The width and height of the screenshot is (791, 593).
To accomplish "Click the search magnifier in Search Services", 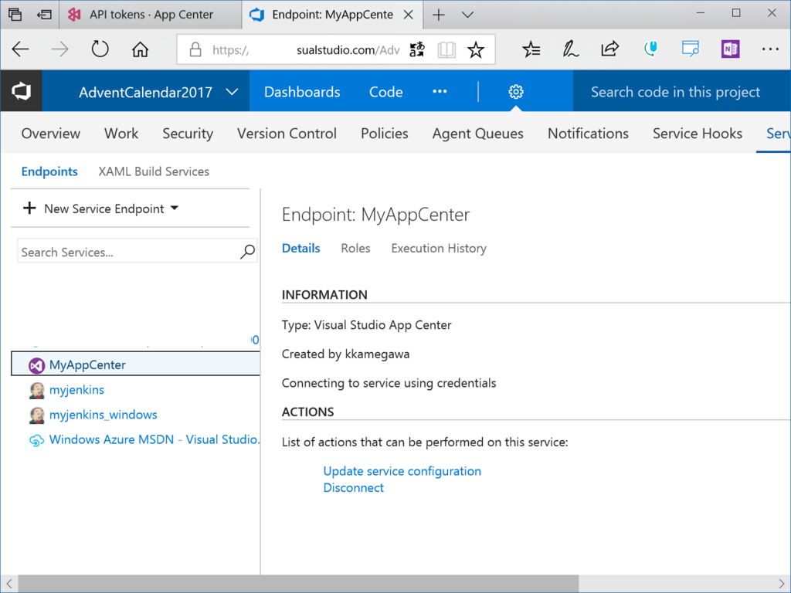I will [247, 251].
